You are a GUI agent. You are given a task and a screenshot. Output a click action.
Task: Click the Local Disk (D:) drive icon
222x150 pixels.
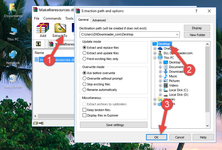pyautogui.click(x=166, y=95)
